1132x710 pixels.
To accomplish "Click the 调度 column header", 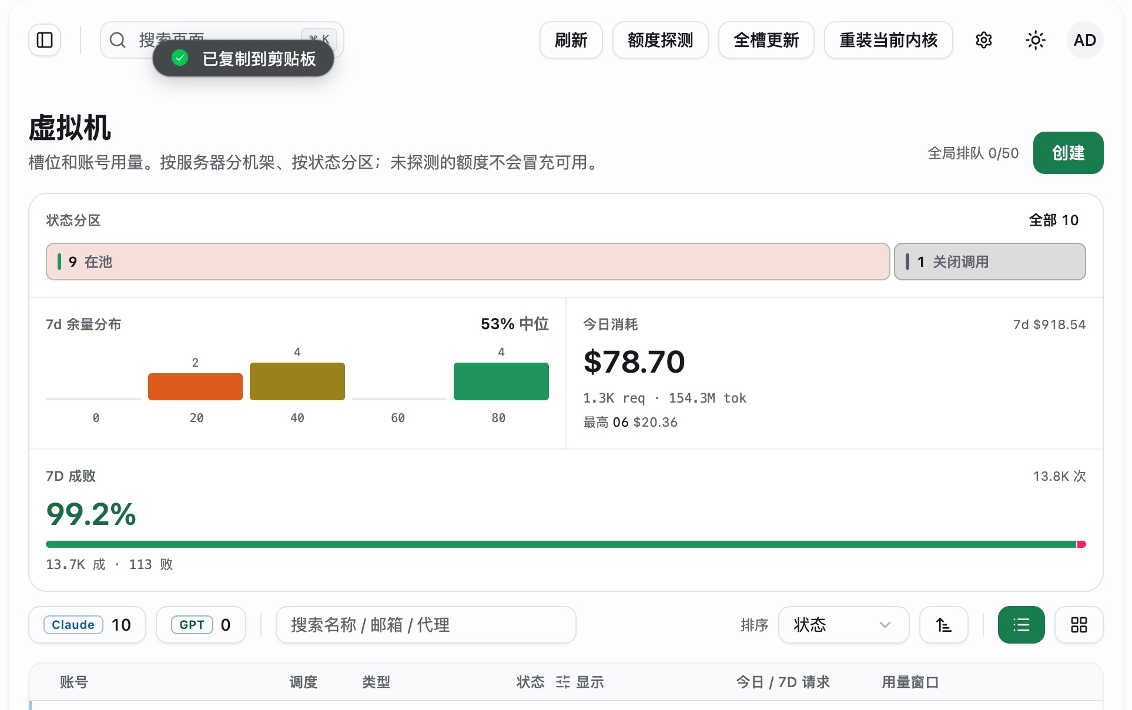I will click(303, 682).
